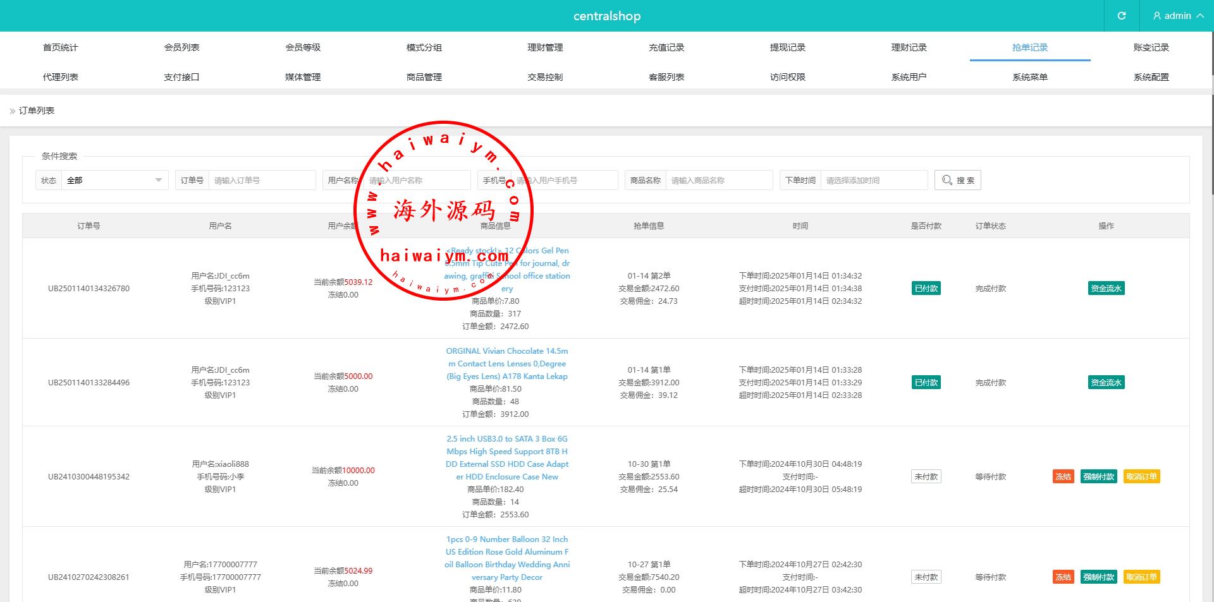
Task: Click the 商品名称 product name input
Action: 718,180
